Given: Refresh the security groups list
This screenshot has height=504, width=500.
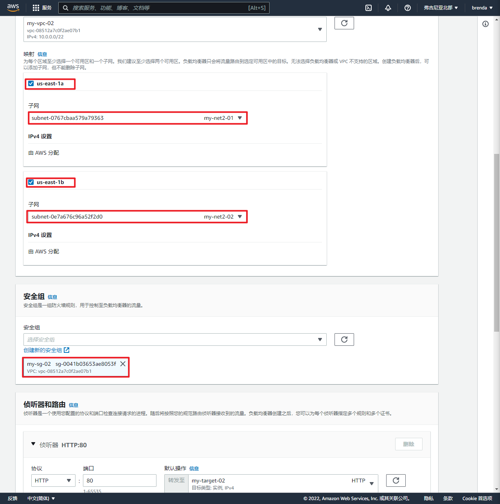Looking at the screenshot, I should pos(344,340).
